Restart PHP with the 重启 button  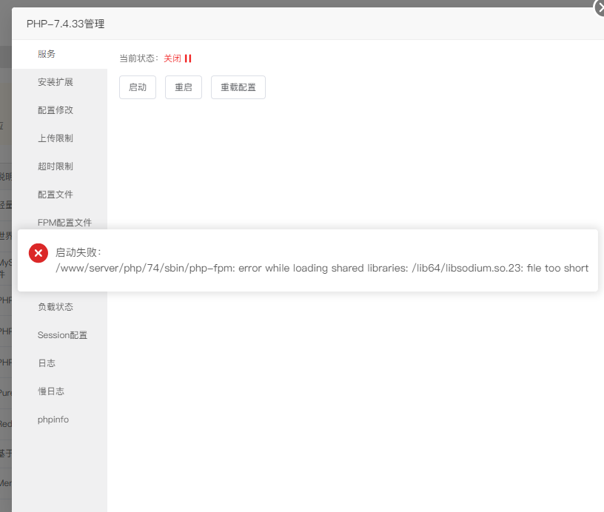pos(184,87)
